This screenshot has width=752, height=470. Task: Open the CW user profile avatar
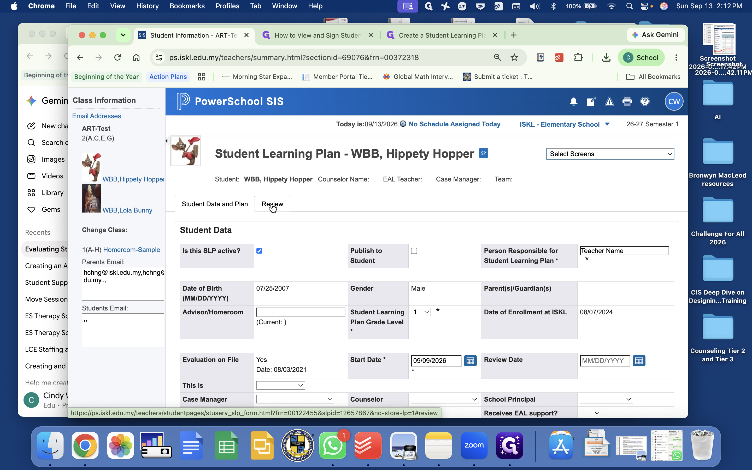[x=674, y=101]
